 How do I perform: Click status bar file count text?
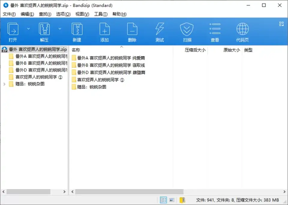click(237, 200)
